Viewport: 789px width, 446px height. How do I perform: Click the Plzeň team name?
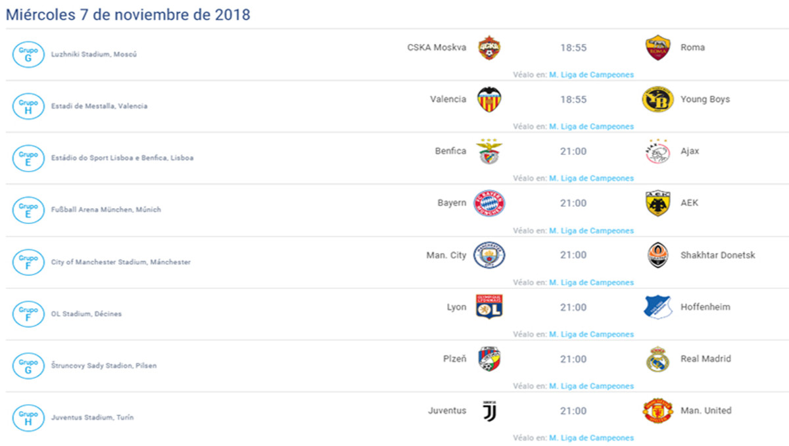[454, 359]
